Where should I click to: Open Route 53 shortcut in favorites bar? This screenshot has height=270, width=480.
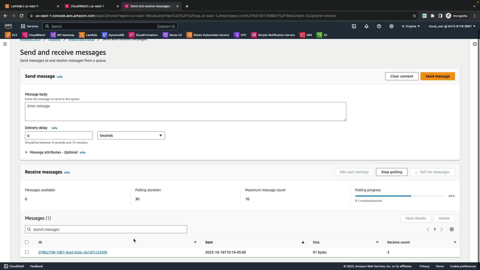pos(172,35)
